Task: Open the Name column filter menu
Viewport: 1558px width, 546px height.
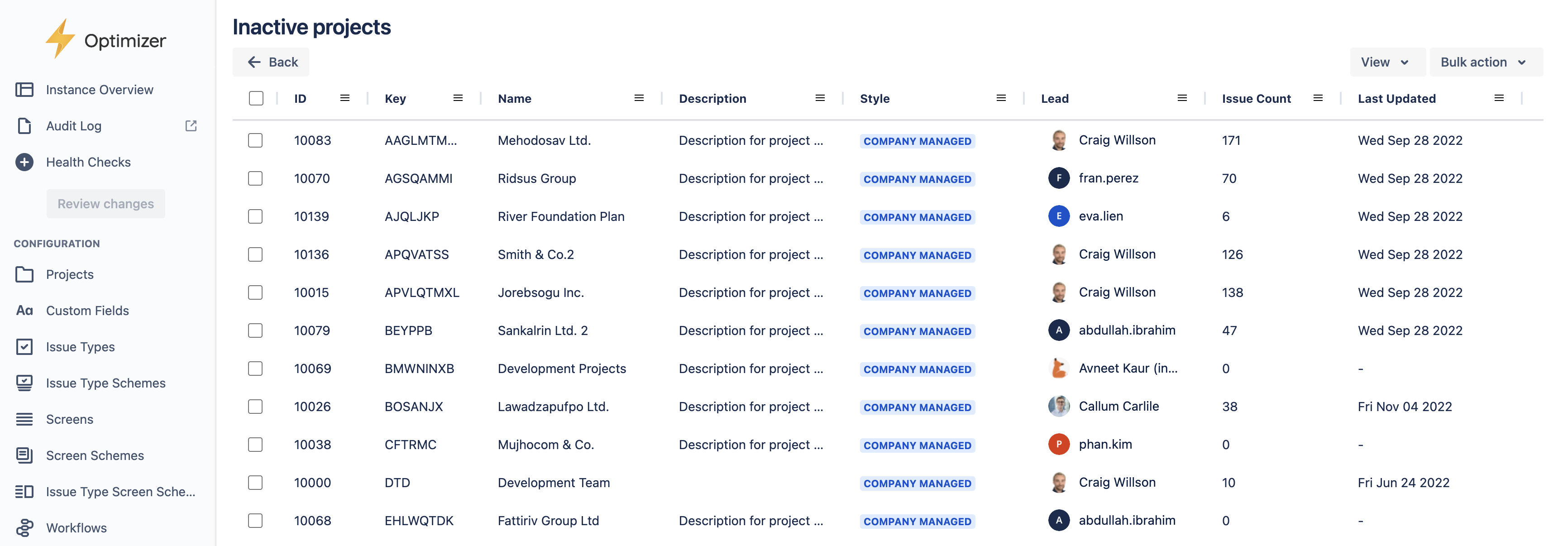Action: tap(639, 97)
